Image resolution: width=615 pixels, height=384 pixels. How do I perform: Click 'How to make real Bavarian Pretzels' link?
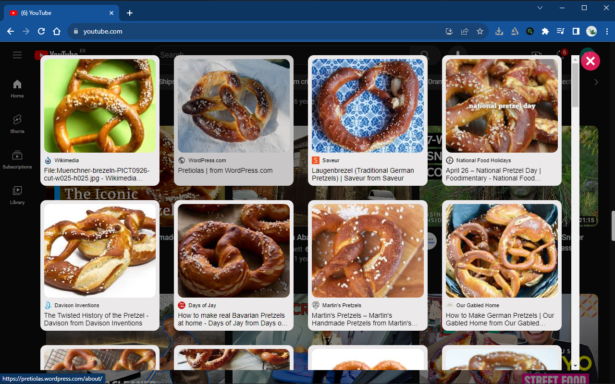(233, 319)
